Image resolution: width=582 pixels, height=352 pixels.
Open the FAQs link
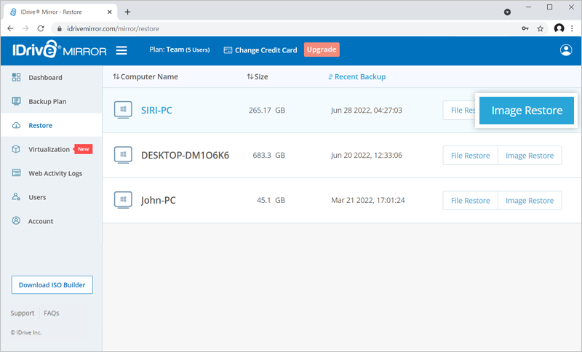[51, 313]
